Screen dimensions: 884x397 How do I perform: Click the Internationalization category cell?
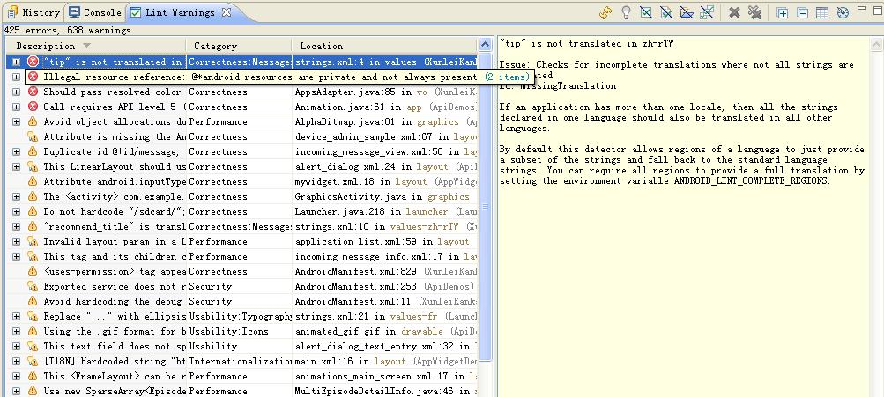click(x=240, y=361)
